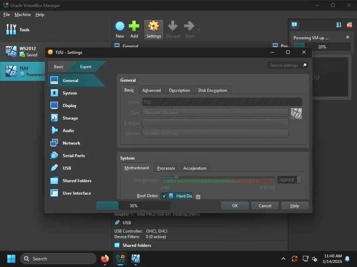Dismiss the Powering VM up notification
Image resolution: width=357 pixels, height=267 pixels.
[x=348, y=37]
